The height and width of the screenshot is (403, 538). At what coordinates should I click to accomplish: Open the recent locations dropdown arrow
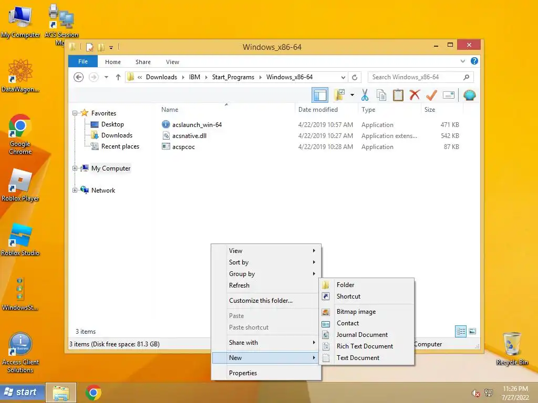(106, 77)
